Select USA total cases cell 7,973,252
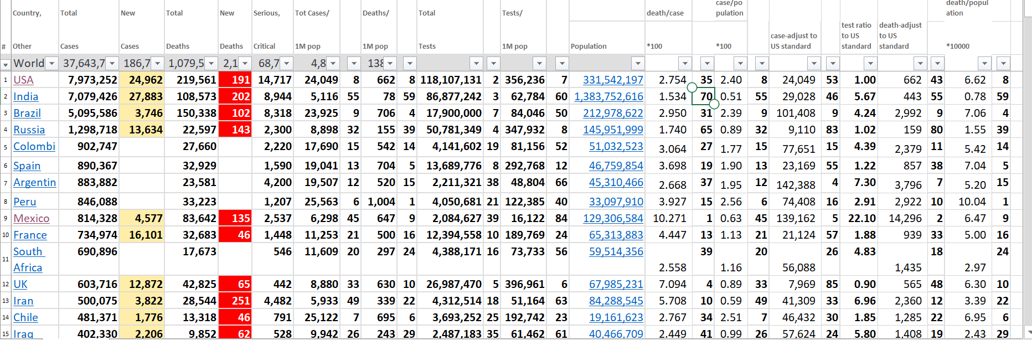This screenshot has height=340, width=1032. point(89,80)
